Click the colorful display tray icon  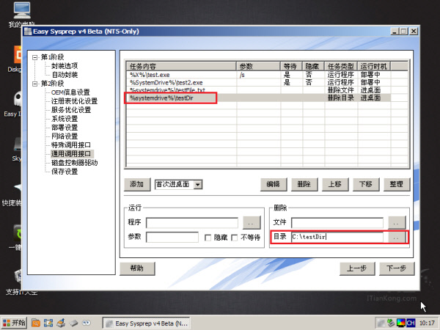(400, 323)
